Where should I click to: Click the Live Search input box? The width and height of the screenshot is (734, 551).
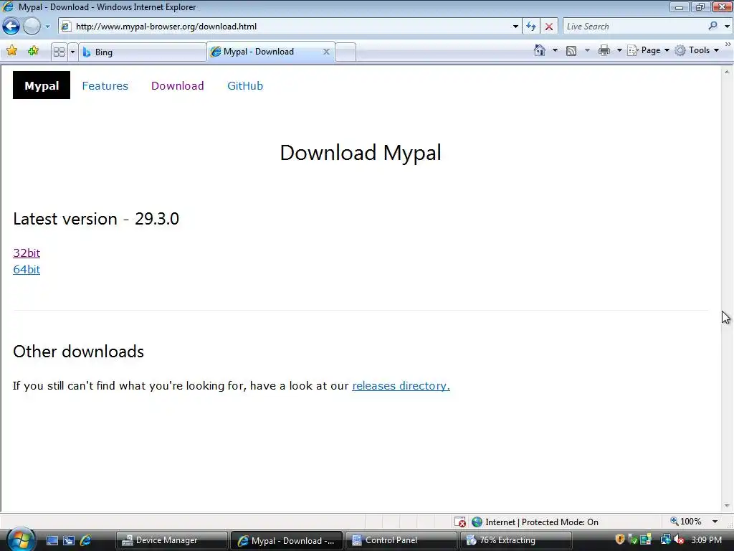click(634, 27)
